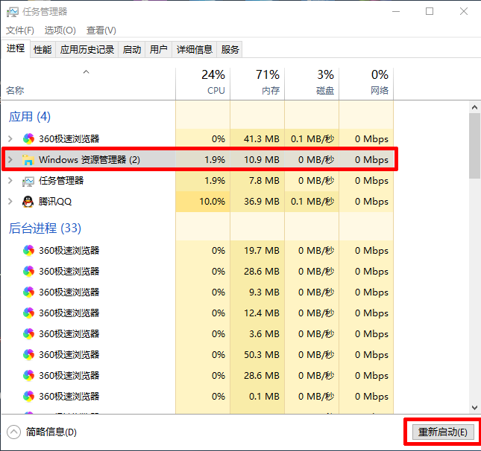This screenshot has width=481, height=451.
Task: Click the 重新启动(E) button
Action: coord(443,432)
